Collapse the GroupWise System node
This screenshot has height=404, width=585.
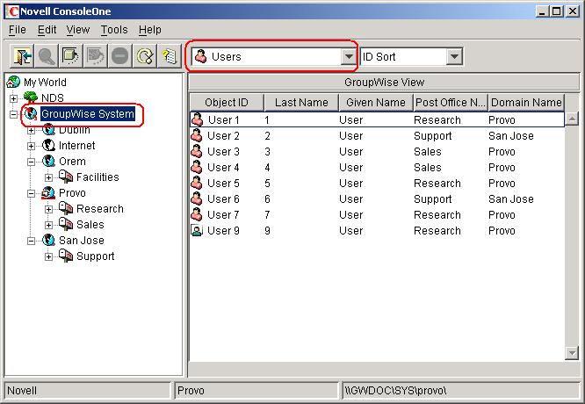click(13, 114)
